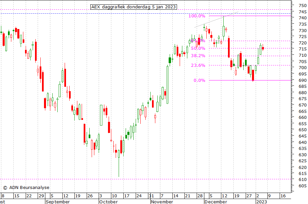The image size is (308, 204).
Task: Click the '15' date axis label
Action: (17, 196)
